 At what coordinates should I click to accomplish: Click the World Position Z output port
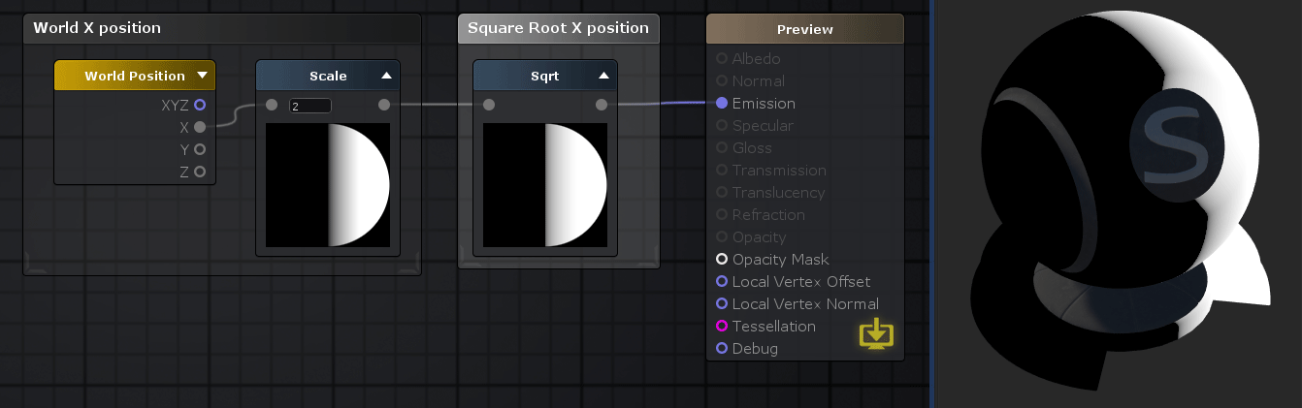click(200, 172)
